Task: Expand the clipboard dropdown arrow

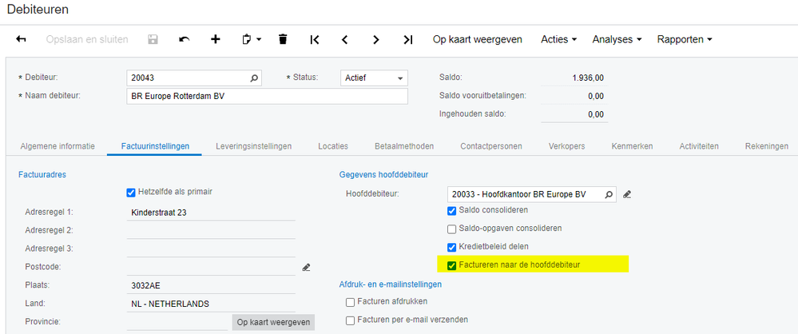Action: click(x=259, y=40)
